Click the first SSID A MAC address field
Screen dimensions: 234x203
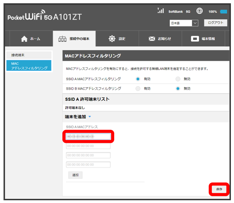[x=89, y=137]
